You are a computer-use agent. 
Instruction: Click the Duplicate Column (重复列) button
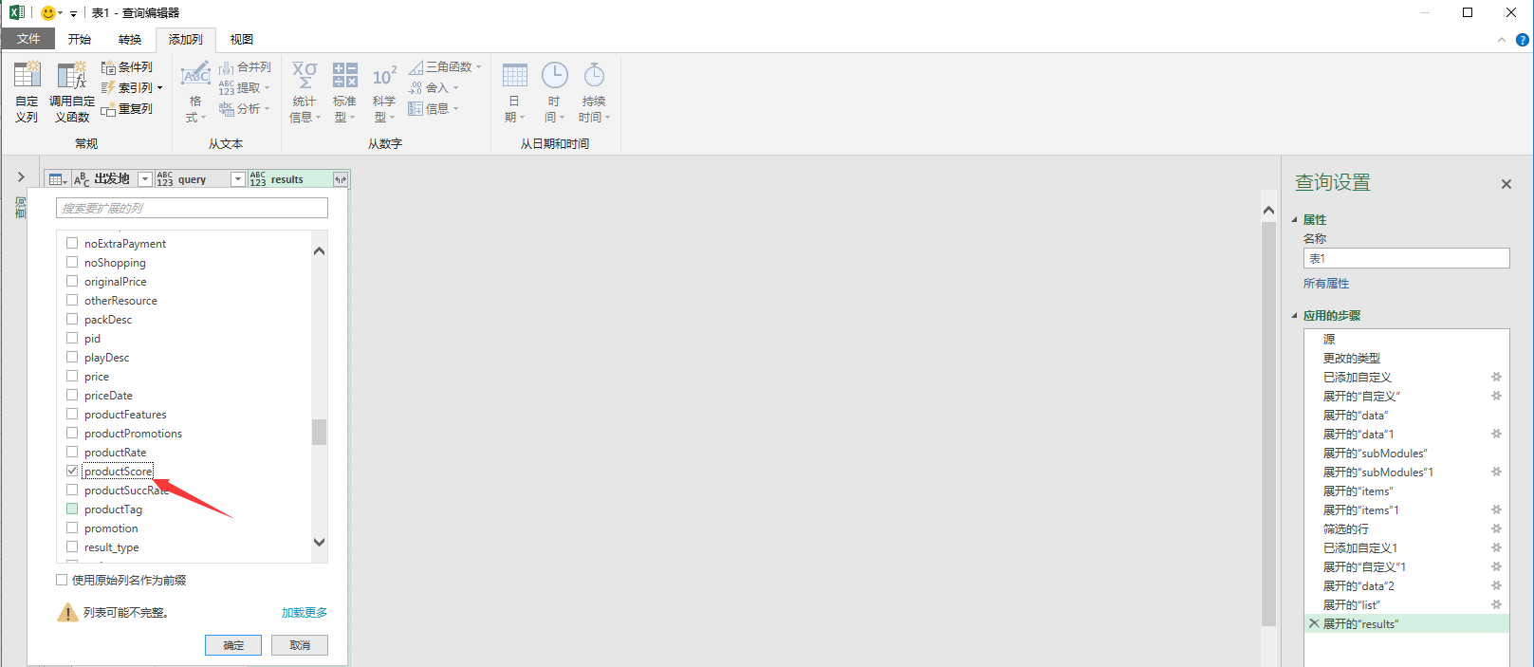pos(127,109)
